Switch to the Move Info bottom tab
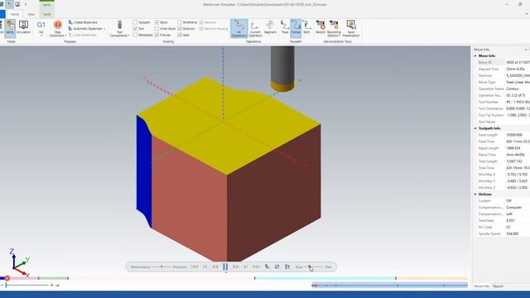The height and width of the screenshot is (298, 530). [481, 286]
